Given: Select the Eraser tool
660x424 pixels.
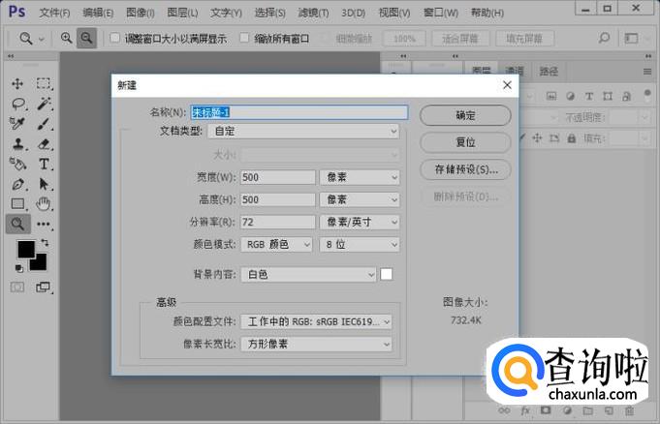Looking at the screenshot, I should click(x=45, y=144).
